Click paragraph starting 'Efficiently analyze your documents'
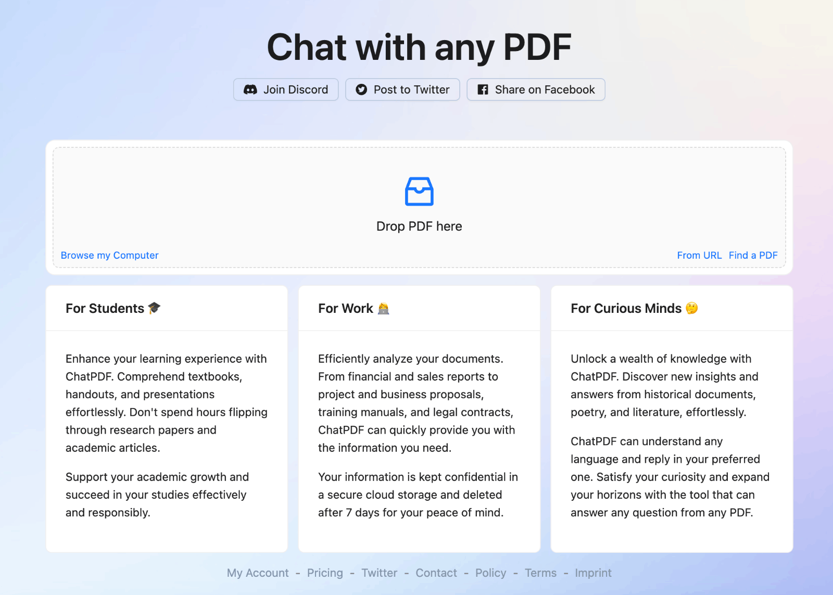This screenshot has height=595, width=833. (416, 403)
